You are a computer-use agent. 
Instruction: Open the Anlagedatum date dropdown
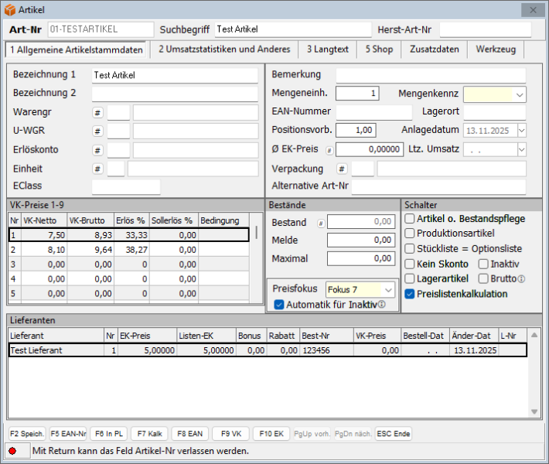(x=521, y=131)
